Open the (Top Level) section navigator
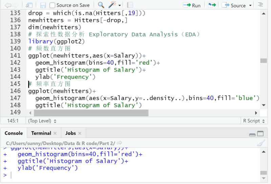This screenshot has width=271, height=184. pos(42,121)
